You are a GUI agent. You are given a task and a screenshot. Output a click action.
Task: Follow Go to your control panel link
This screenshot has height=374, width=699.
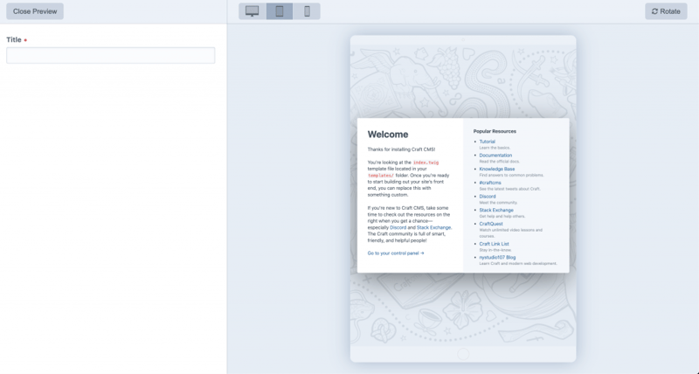click(x=395, y=253)
